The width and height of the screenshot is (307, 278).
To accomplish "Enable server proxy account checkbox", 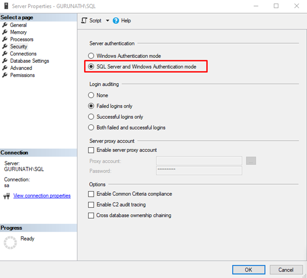I will pos(91,150).
